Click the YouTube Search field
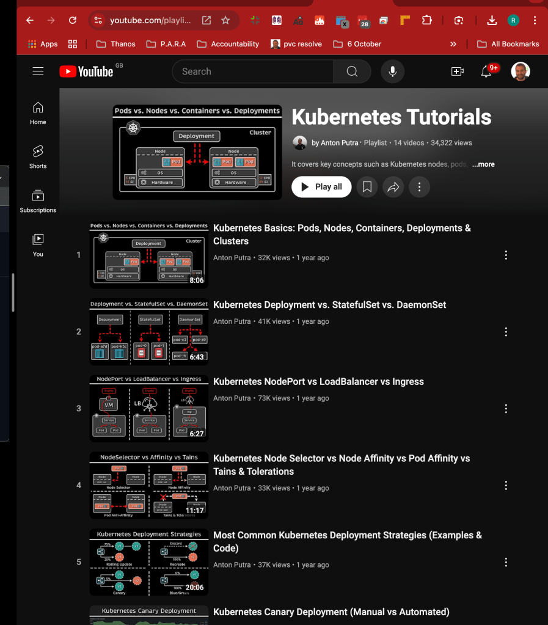548x625 pixels. (253, 71)
